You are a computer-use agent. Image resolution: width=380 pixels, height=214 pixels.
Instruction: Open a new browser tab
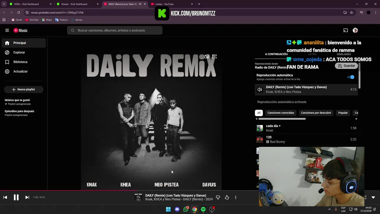coord(199,4)
